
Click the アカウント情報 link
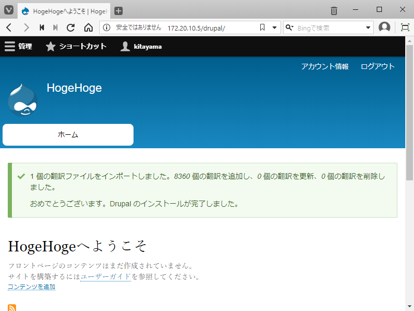pos(325,66)
